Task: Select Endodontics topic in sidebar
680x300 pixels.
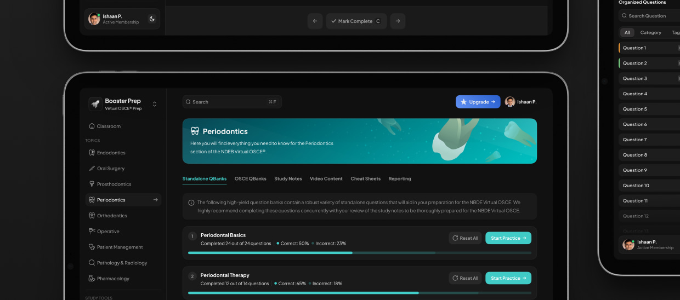Action: click(111, 153)
